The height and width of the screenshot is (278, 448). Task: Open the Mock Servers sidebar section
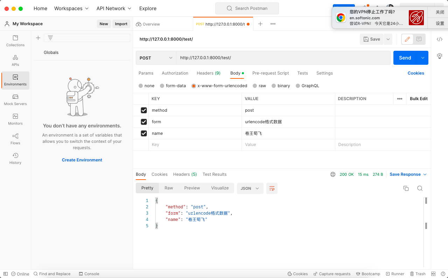pos(15,100)
